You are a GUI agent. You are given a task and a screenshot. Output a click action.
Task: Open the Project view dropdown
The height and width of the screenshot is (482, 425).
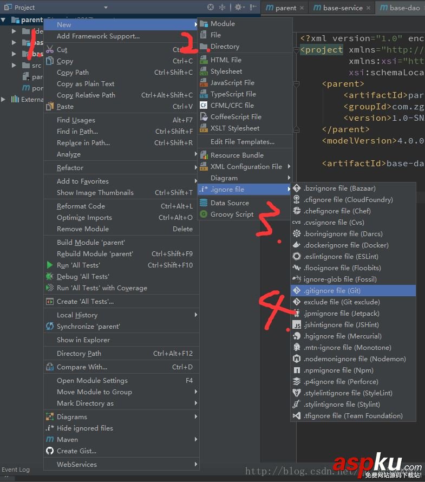coord(106,8)
